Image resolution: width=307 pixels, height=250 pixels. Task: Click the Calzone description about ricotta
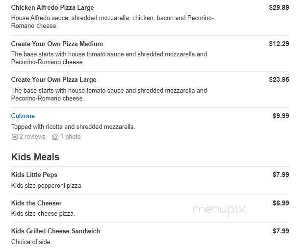[73, 127]
